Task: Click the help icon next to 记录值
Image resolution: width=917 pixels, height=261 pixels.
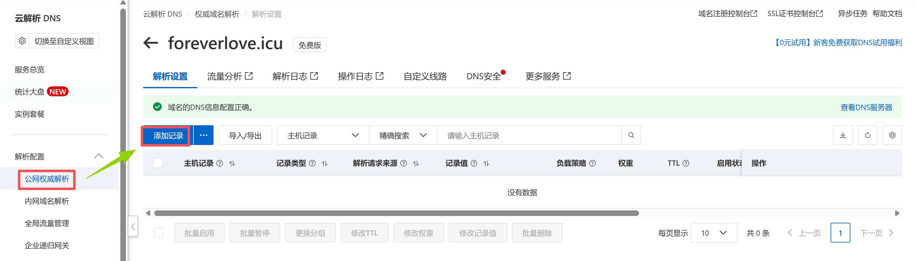Action: coord(474,164)
